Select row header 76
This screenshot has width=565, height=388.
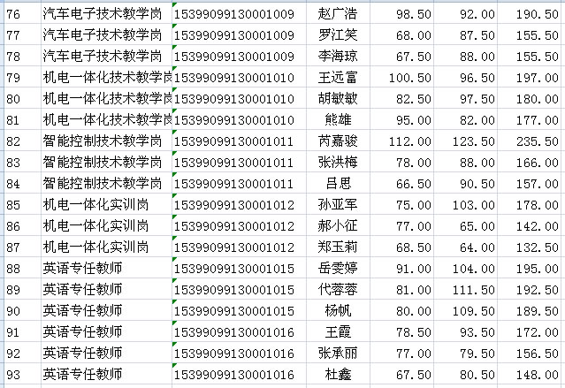click(x=18, y=15)
